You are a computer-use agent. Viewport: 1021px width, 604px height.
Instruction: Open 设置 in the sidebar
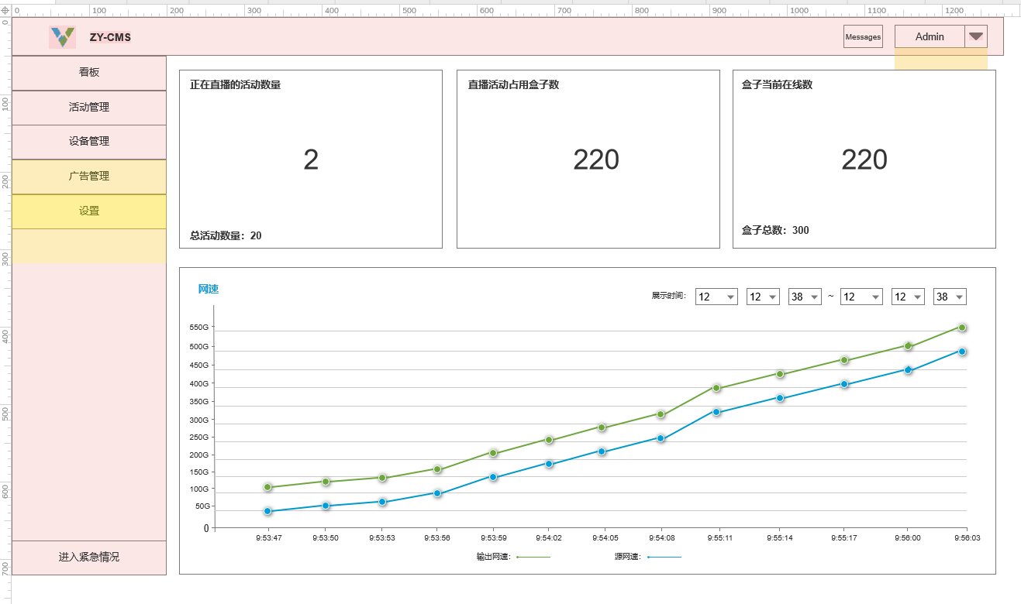(89, 211)
